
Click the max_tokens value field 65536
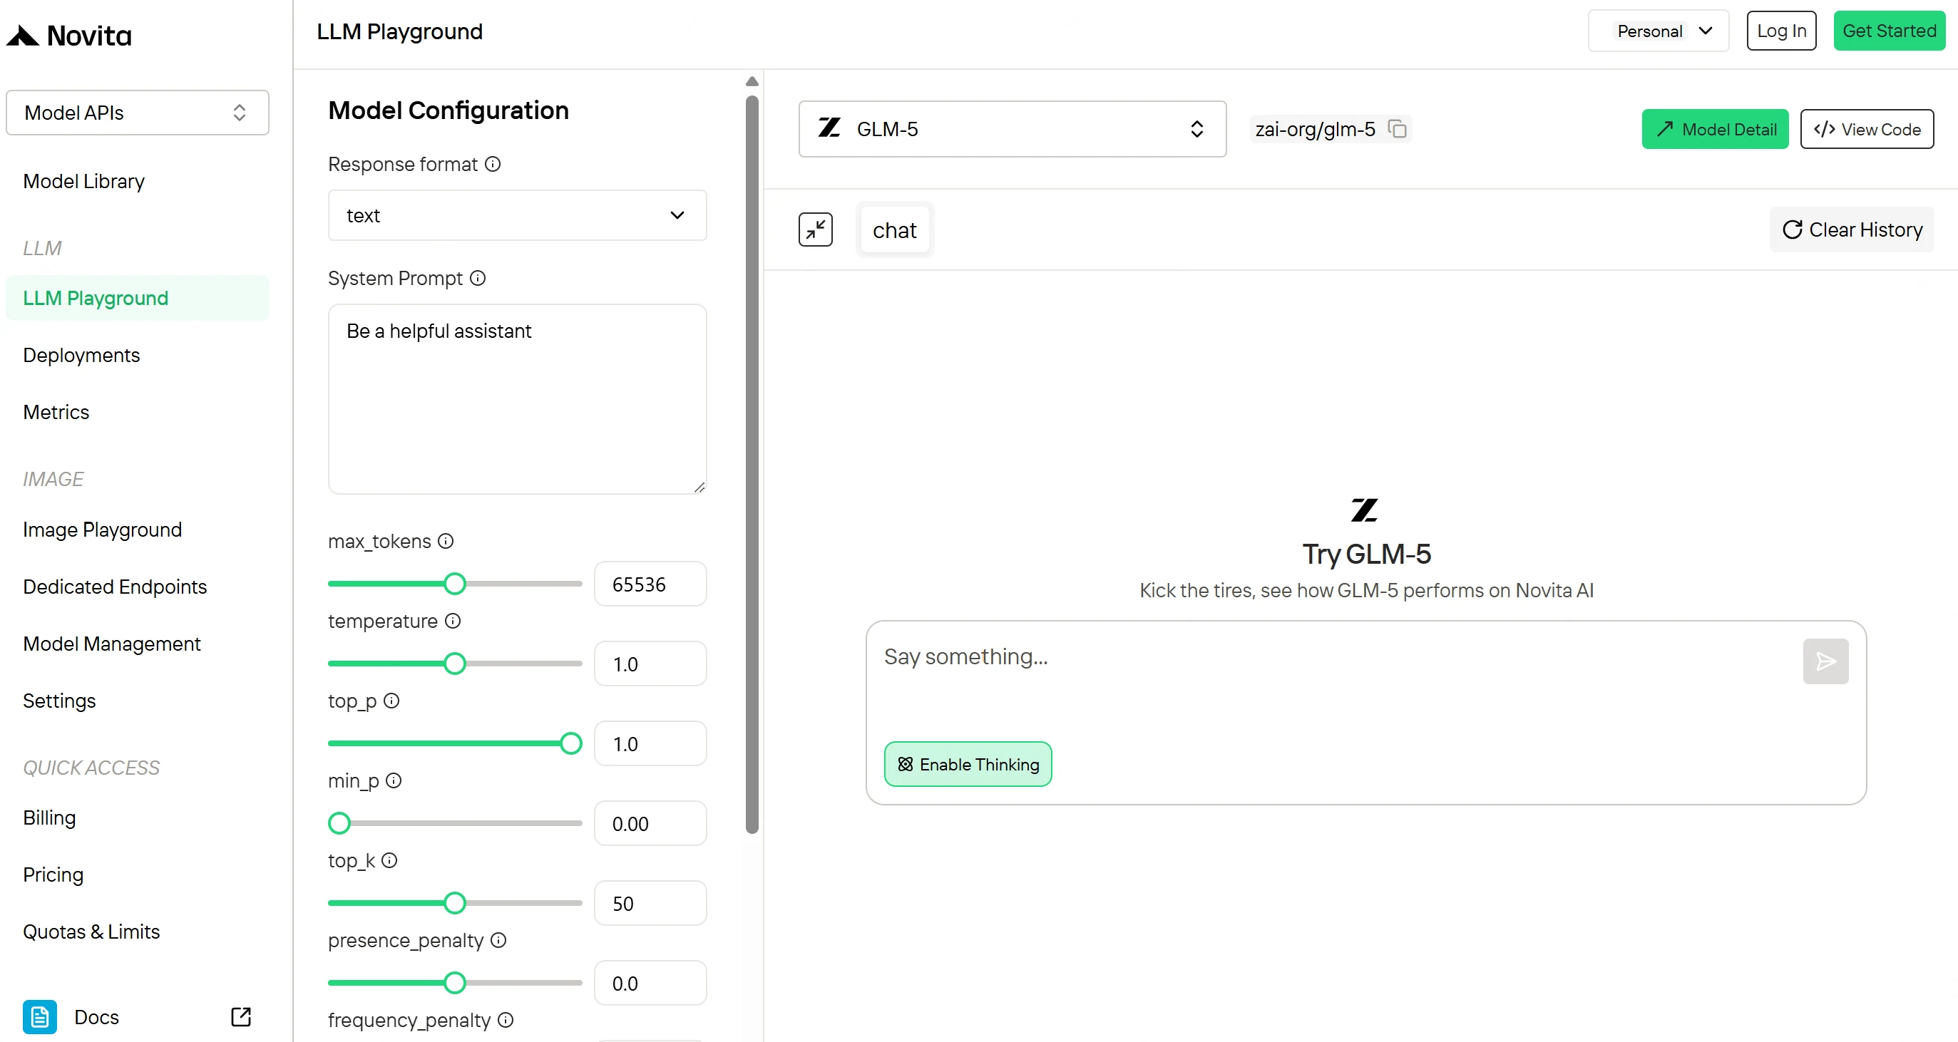(x=650, y=584)
